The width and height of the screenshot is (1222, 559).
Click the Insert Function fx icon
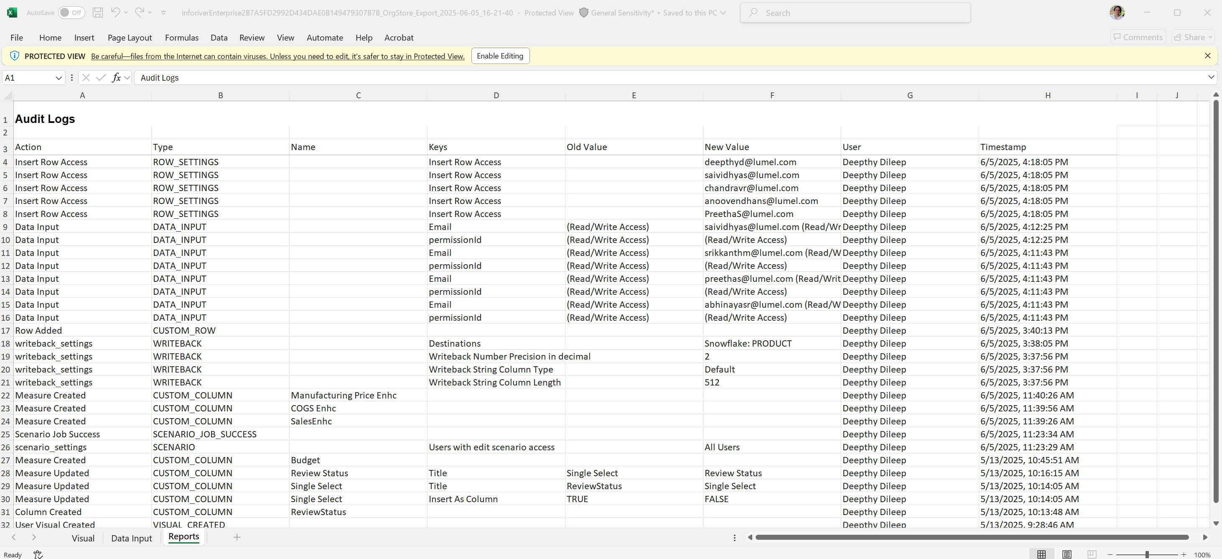point(116,77)
